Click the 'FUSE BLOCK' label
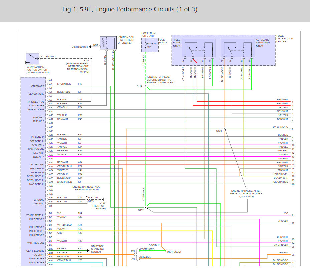This screenshot has width=310, height=277. pyautogui.click(x=163, y=41)
